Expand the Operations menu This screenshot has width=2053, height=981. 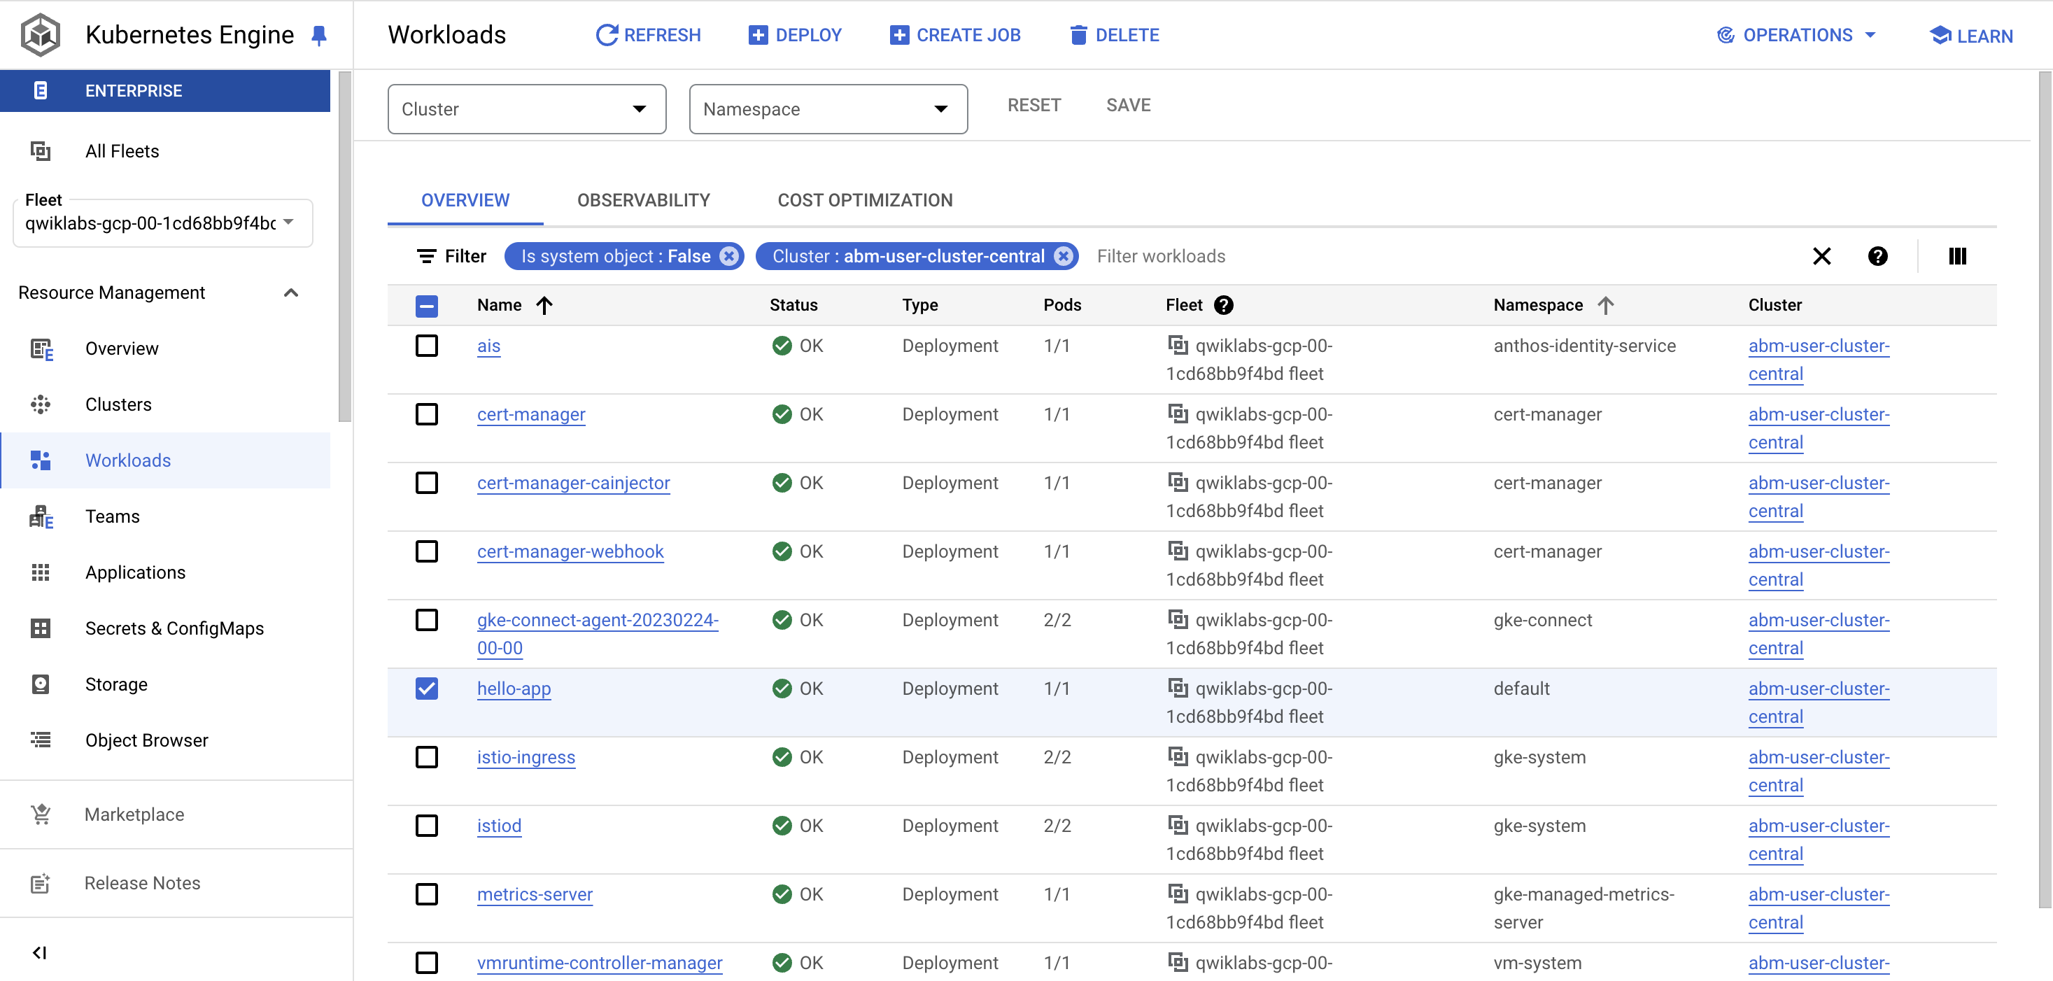tap(1796, 35)
